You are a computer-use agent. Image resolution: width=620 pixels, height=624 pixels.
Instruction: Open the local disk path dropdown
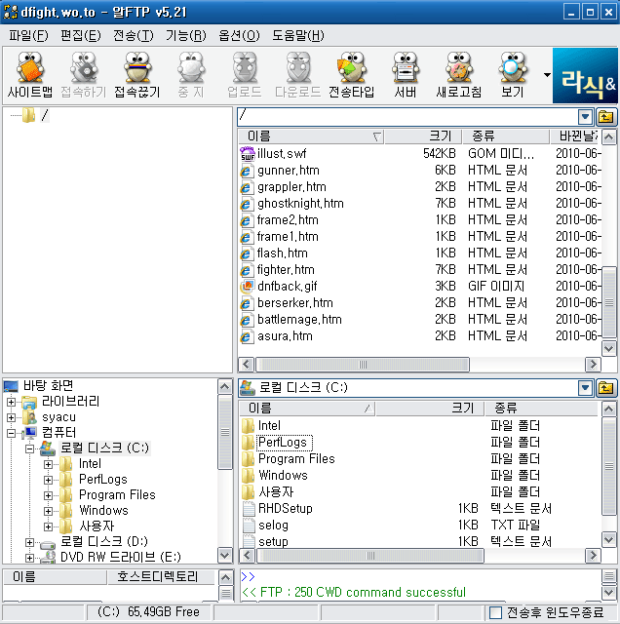586,388
